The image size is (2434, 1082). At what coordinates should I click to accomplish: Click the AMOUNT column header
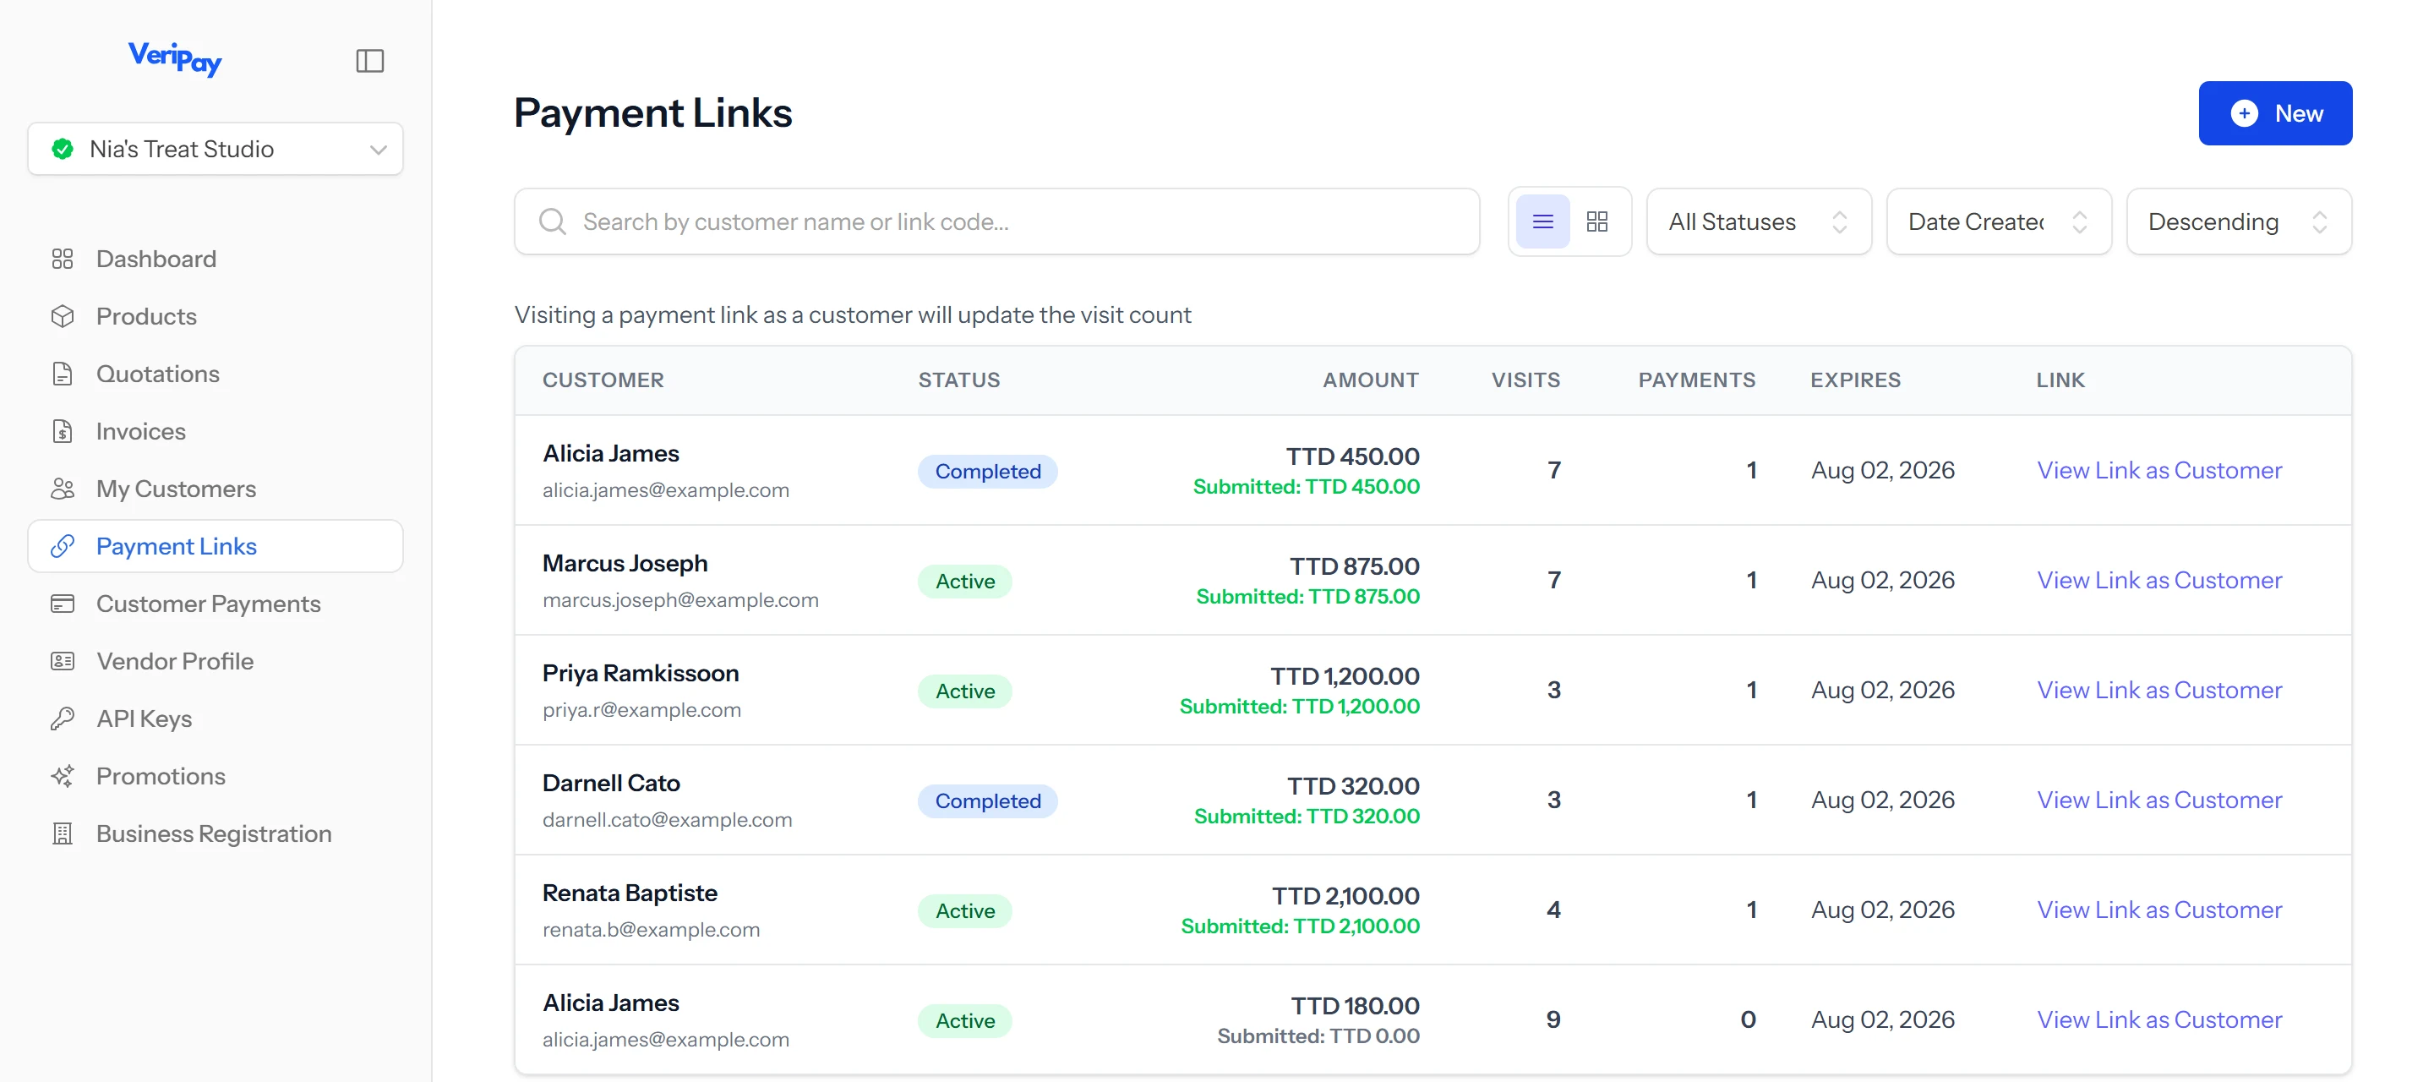[1370, 380]
